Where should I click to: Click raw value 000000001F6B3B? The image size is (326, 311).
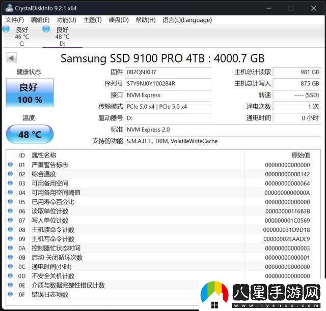click(x=287, y=211)
